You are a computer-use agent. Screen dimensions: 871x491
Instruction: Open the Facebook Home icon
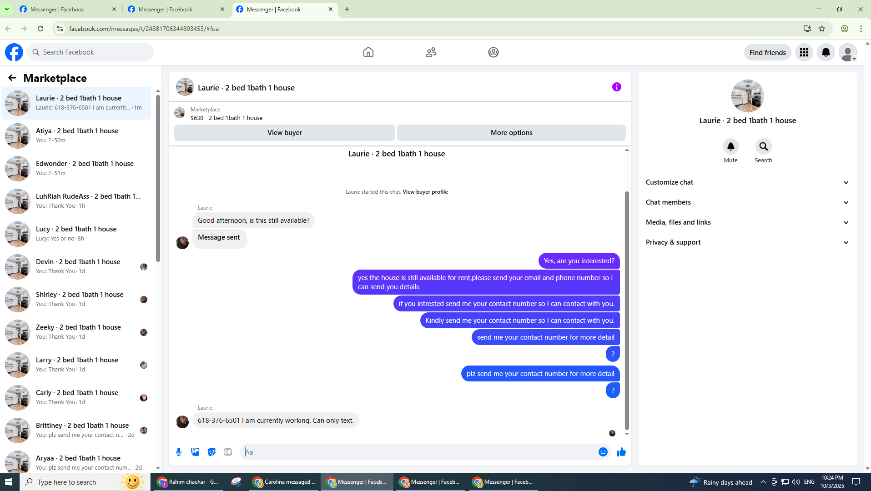click(x=368, y=52)
